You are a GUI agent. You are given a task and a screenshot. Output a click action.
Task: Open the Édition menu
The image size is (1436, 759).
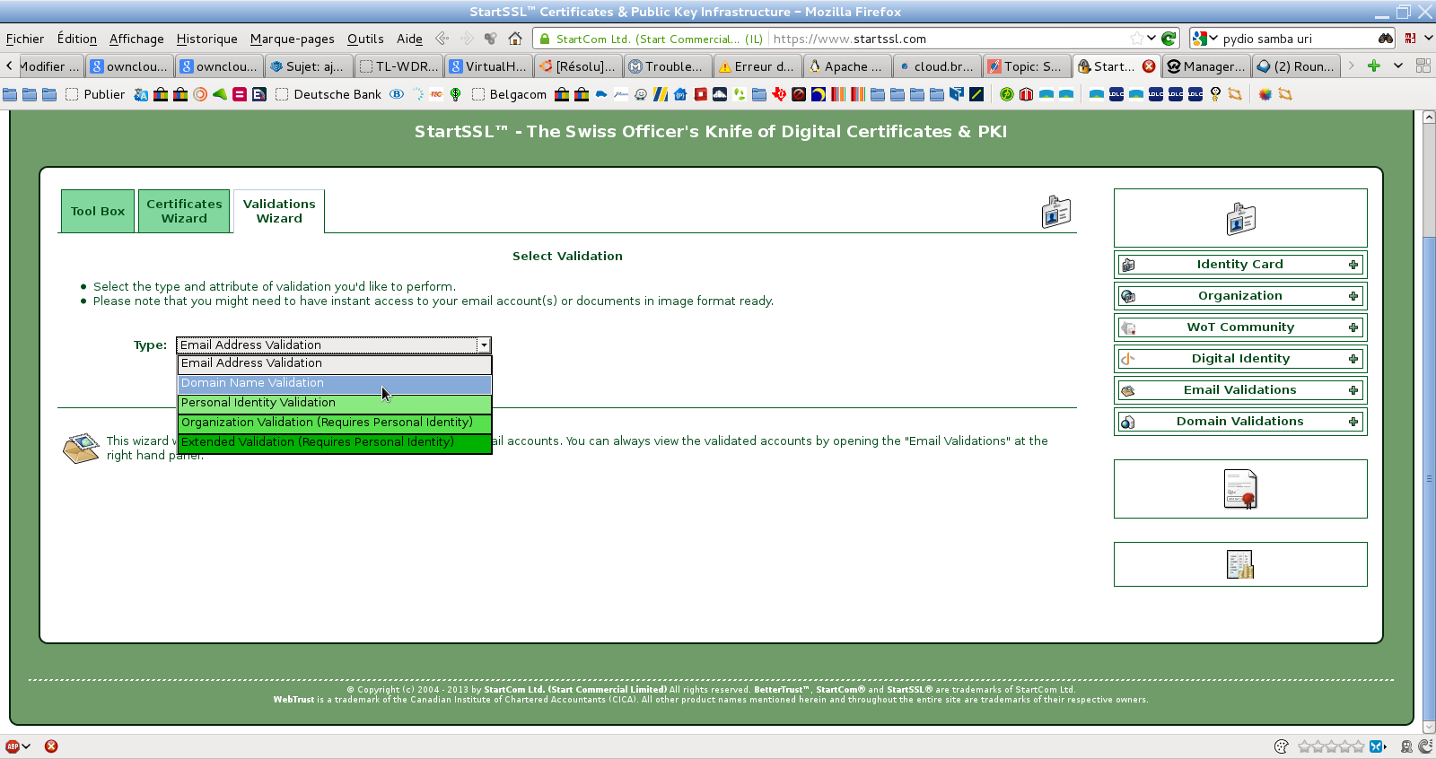77,39
